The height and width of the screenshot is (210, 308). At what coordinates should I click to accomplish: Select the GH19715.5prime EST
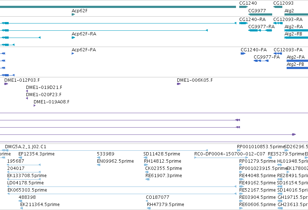click(280, 201)
